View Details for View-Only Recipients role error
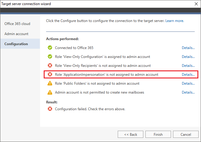201x142 pixels. tap(188, 66)
